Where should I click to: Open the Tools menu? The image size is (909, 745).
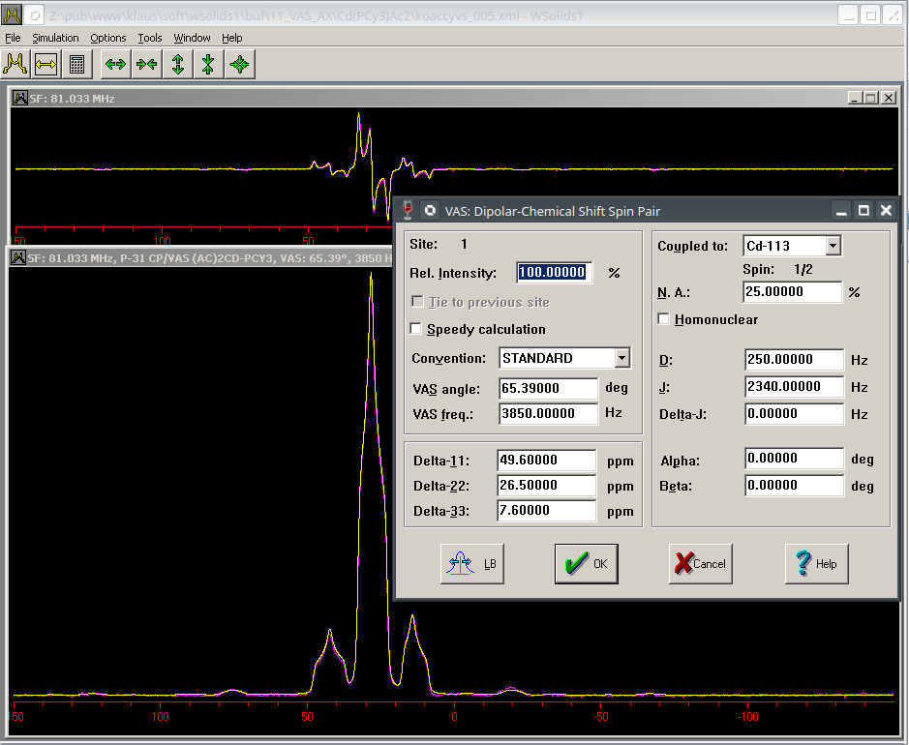(149, 38)
